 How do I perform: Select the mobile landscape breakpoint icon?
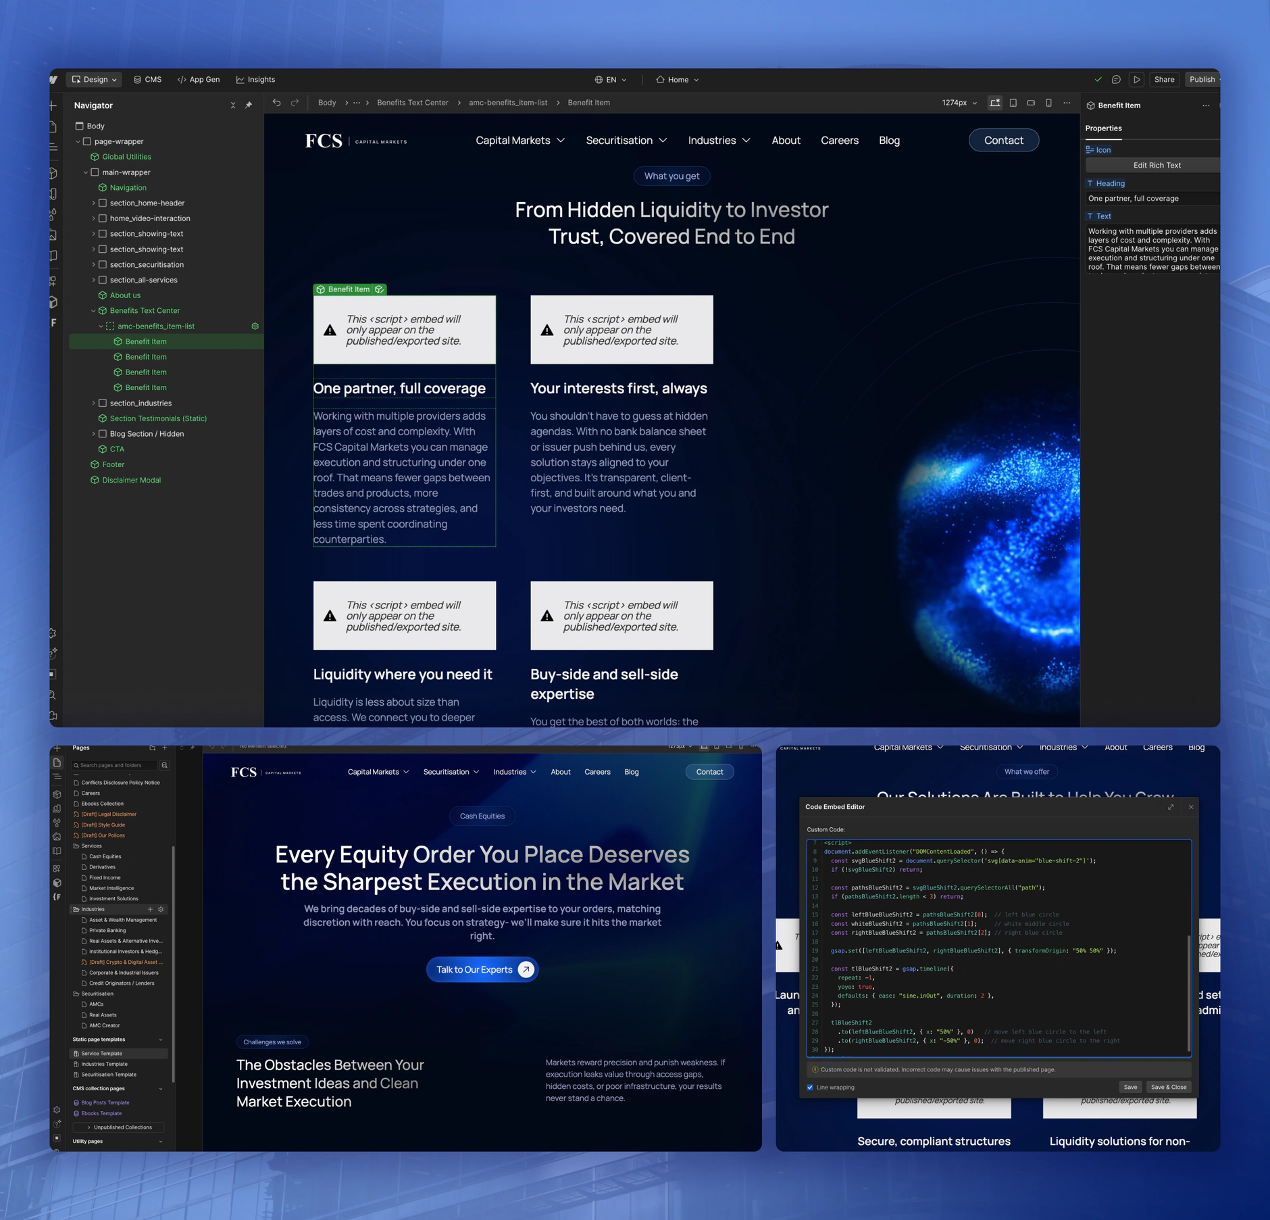tap(1031, 103)
